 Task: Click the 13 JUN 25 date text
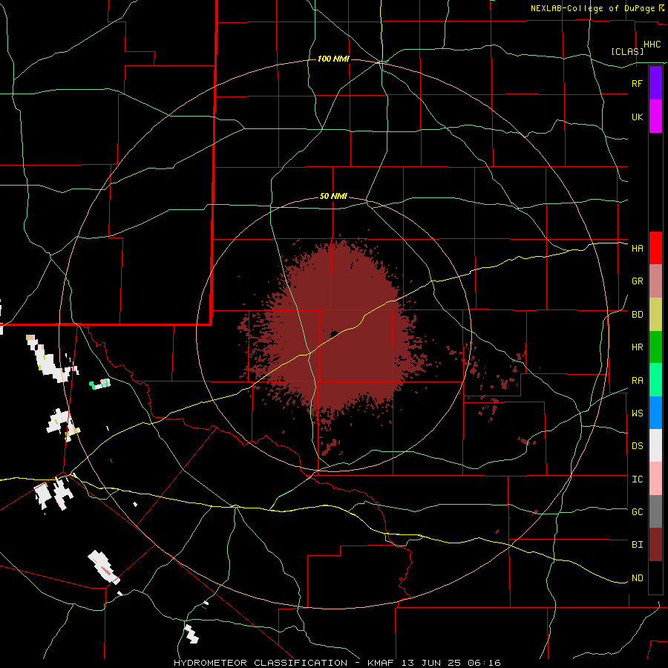[433, 663]
